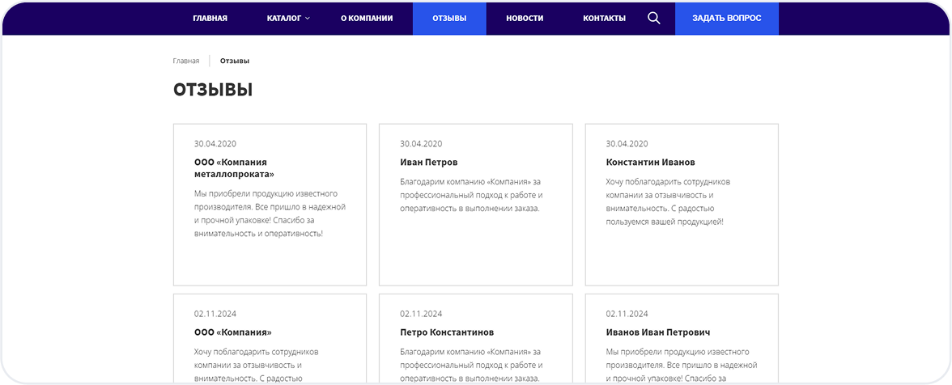Image resolution: width=952 pixels, height=385 pixels.
Task: Click the search magnifier icon
Action: coord(654,18)
